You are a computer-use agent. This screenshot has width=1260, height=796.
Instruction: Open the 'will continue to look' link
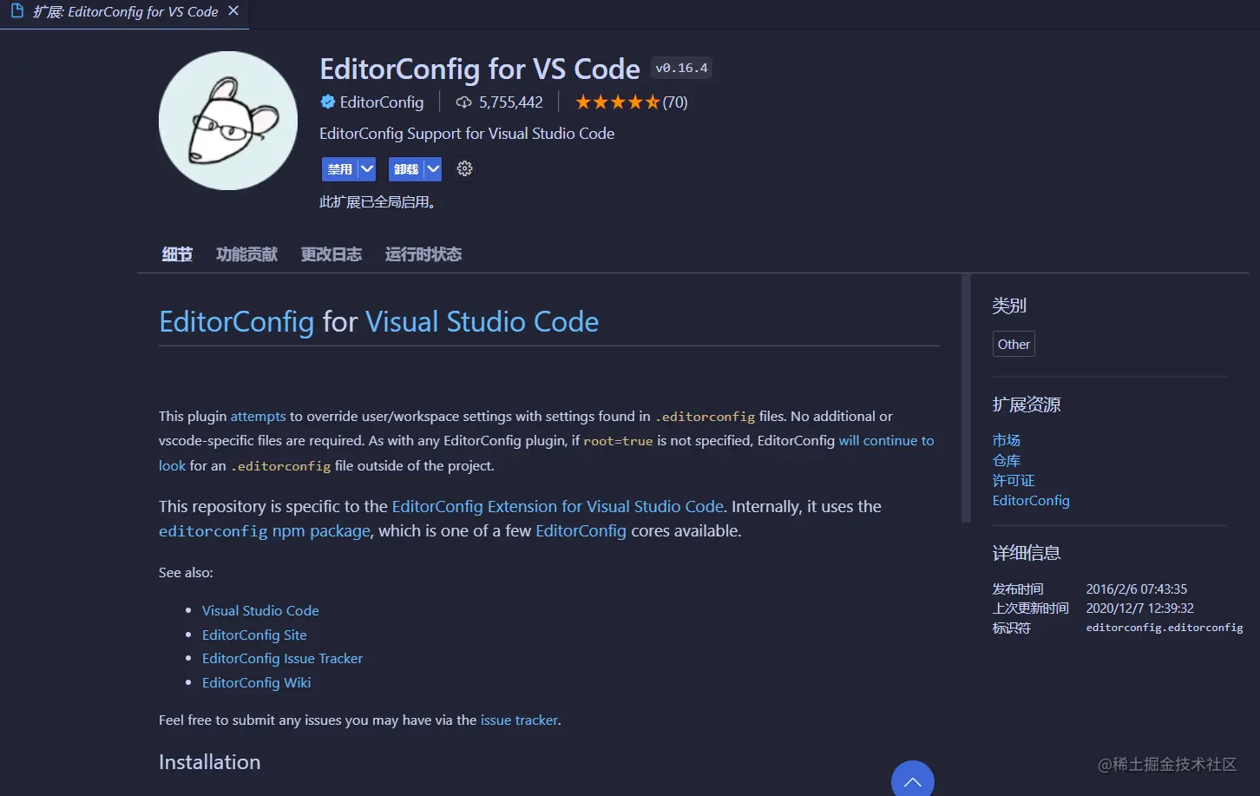pyautogui.click(x=886, y=441)
